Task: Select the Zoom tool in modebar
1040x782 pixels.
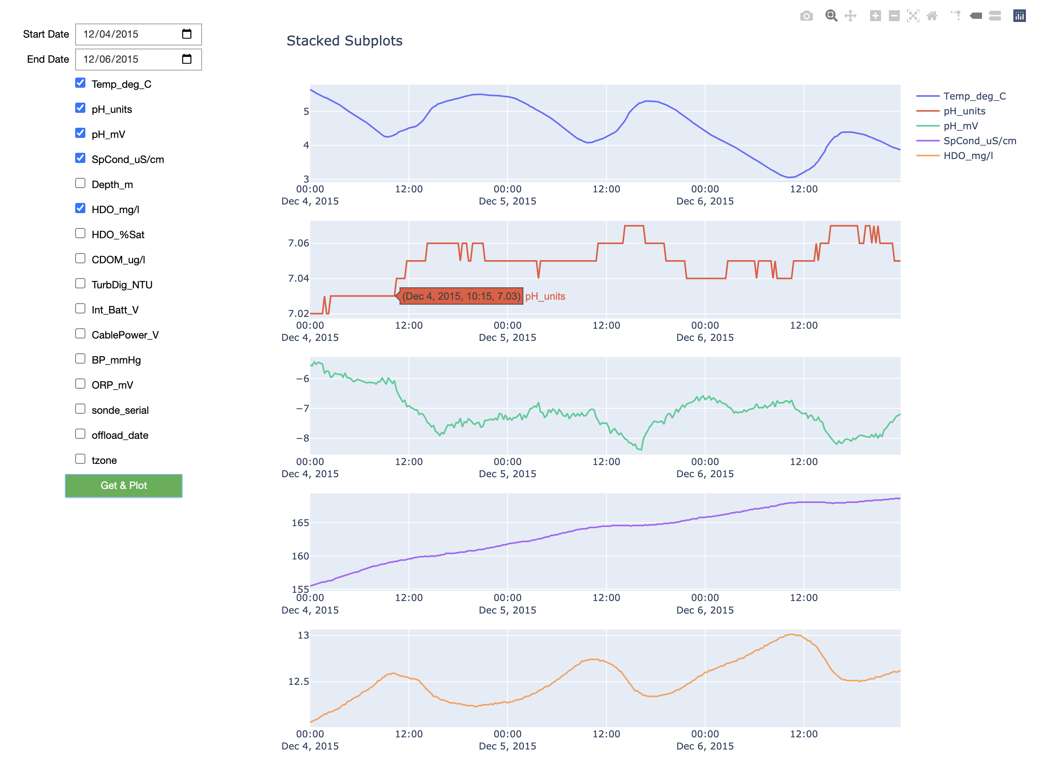Action: point(831,16)
